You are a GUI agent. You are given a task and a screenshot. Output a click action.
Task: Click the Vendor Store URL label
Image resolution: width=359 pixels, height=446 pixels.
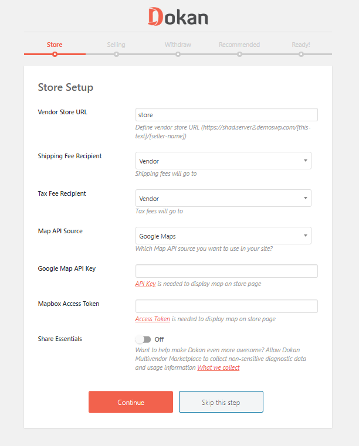coord(63,112)
